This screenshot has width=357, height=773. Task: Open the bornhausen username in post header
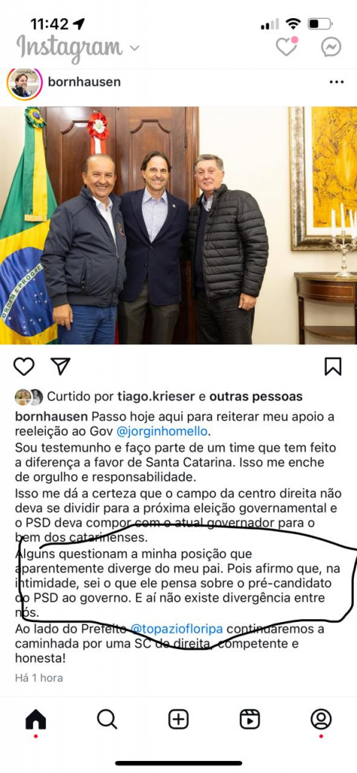(85, 82)
